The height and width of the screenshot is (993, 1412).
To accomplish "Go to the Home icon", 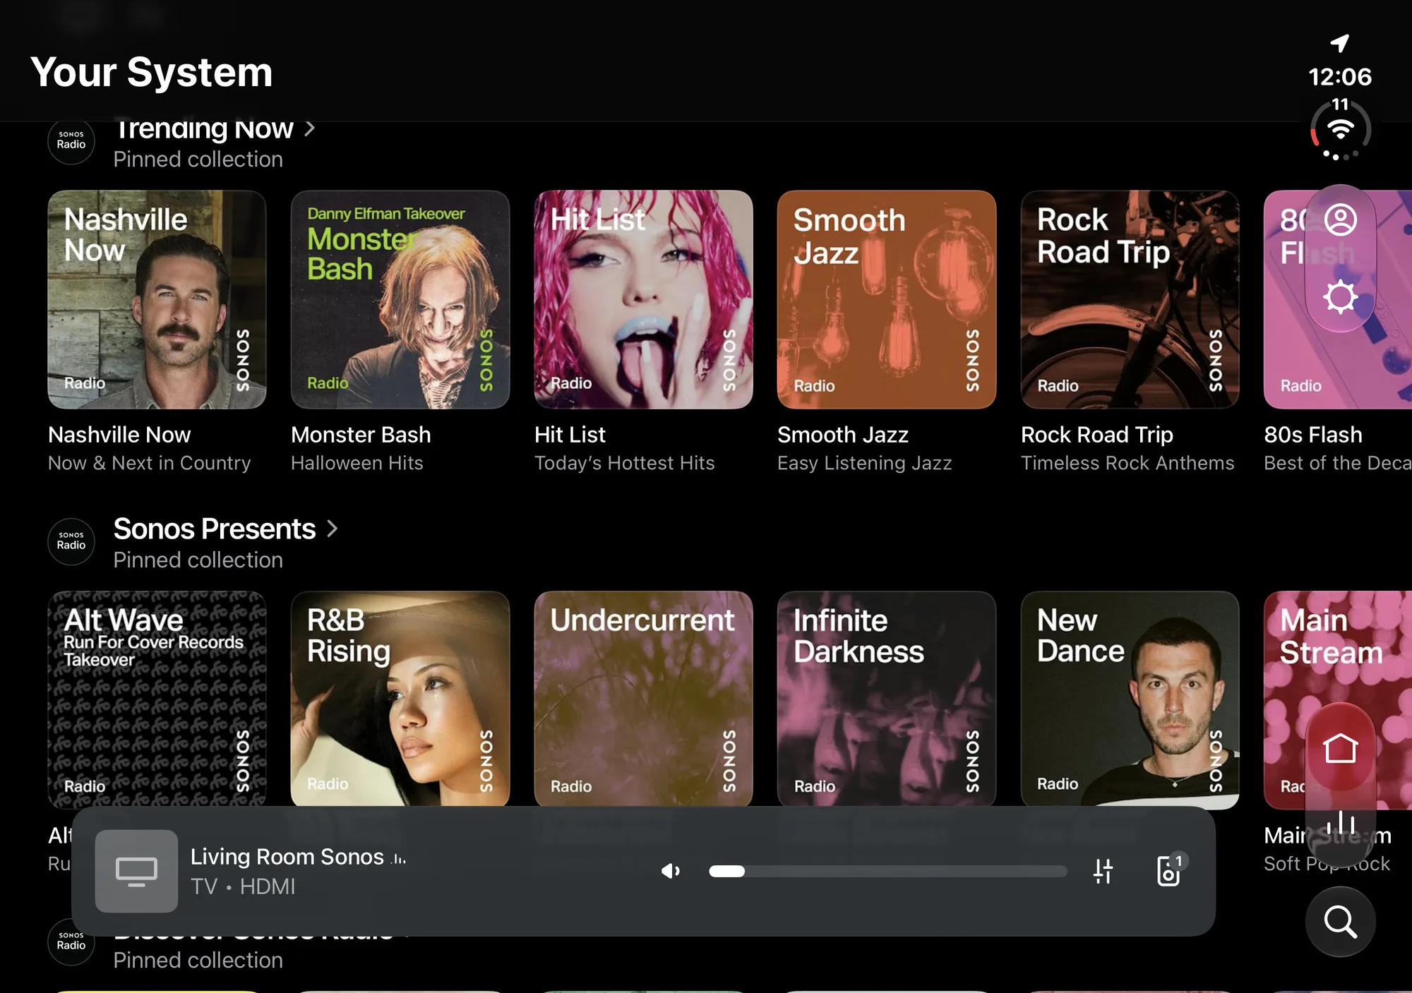I will 1340,748.
